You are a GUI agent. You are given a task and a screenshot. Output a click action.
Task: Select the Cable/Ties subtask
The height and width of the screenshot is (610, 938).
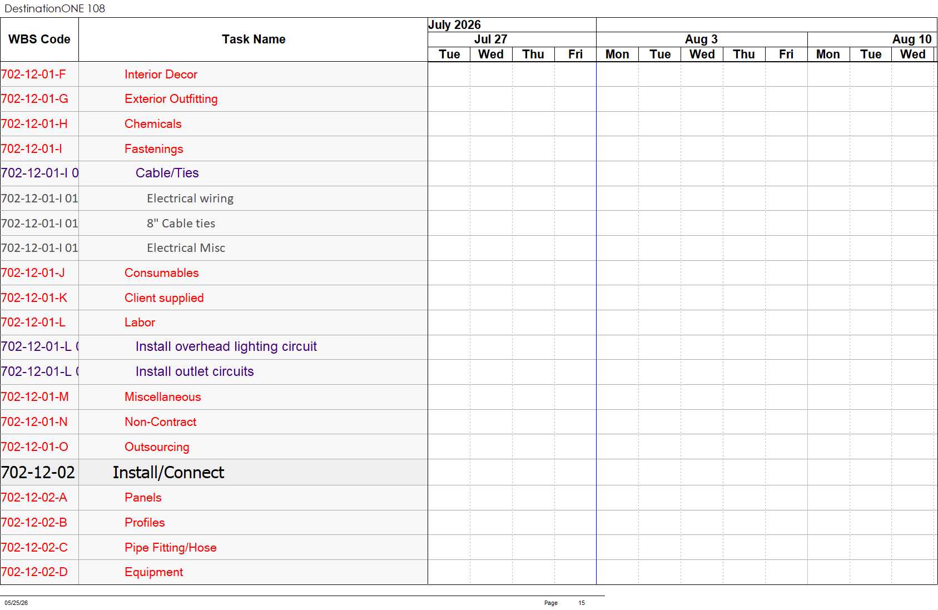coord(167,173)
